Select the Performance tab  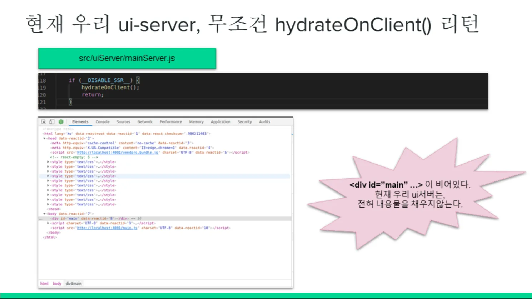tap(170, 122)
